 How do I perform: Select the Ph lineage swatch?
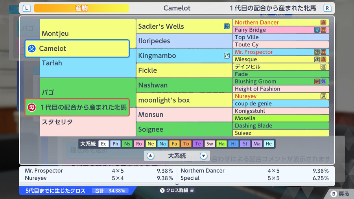115,144
